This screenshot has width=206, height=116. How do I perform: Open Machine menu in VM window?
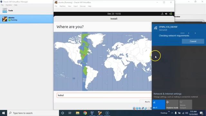click(x=62, y=6)
